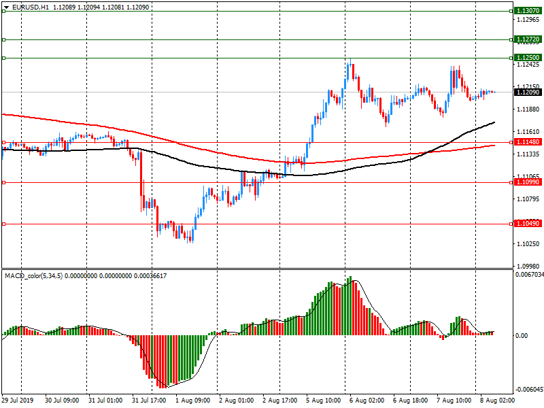This screenshot has width=544, height=408.
Task: Click the EURUSD,H1 chart title text
Action: pos(31,7)
